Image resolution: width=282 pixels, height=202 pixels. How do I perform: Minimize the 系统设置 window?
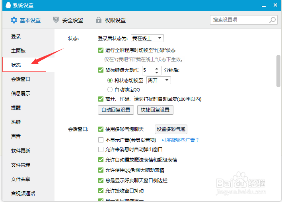pyautogui.click(x=264, y=6)
